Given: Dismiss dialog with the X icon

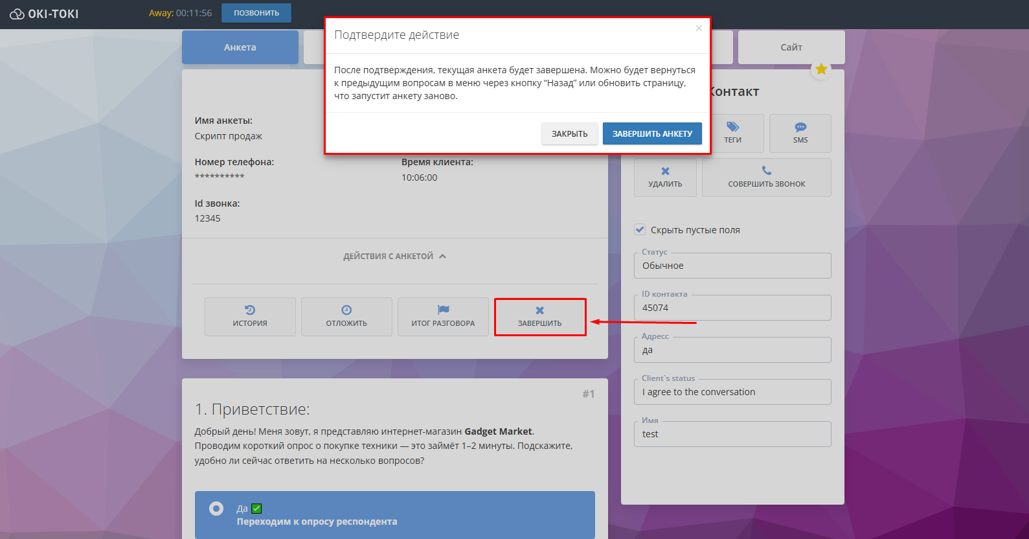Looking at the screenshot, I should pos(699,29).
